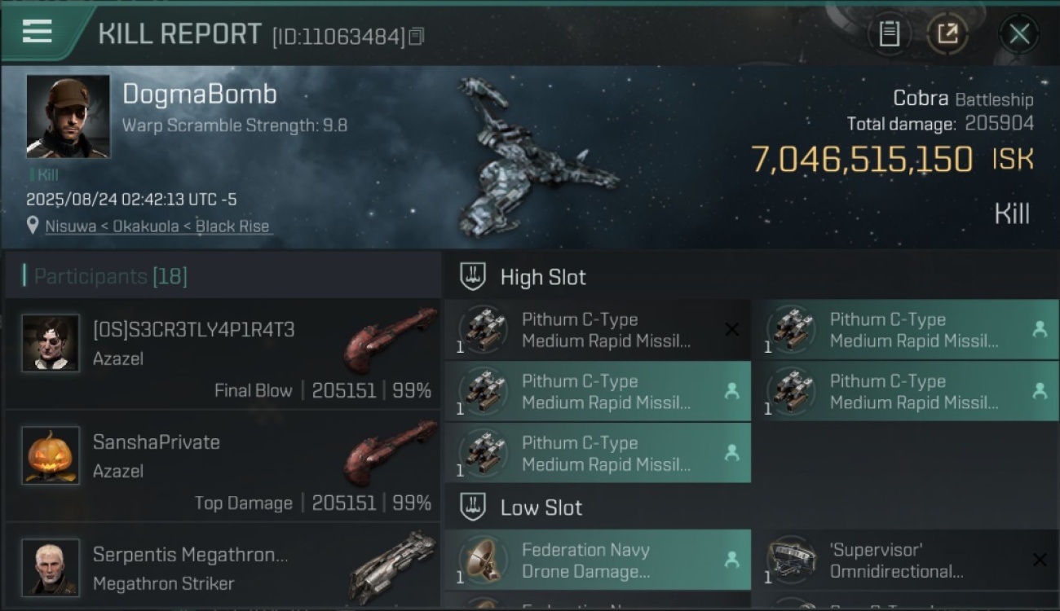Open Serpentis Megathron participant entry
1060x611 pixels.
click(222, 568)
